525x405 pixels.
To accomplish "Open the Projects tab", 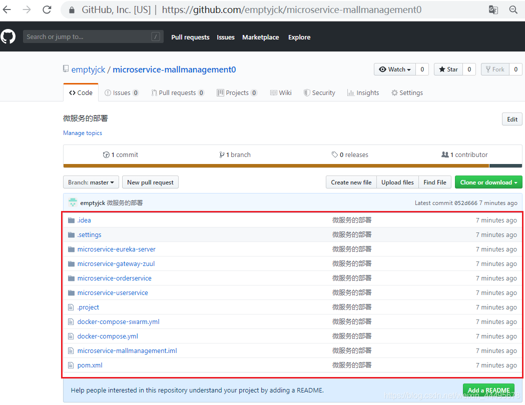I will tap(237, 92).
